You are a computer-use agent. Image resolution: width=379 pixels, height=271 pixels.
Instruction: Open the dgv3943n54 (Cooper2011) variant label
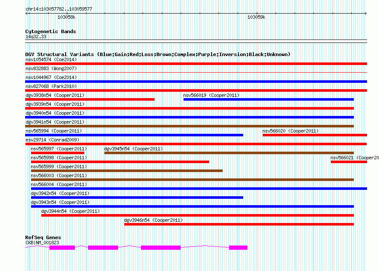tap(60, 202)
